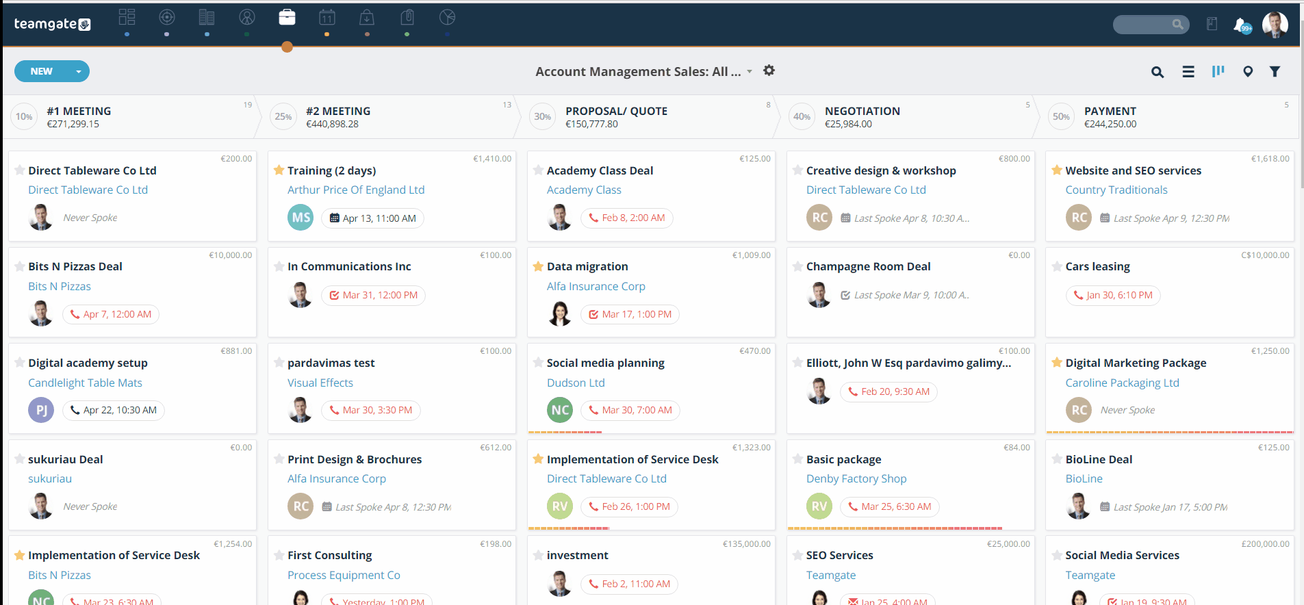Click the progress bar under Basic package
Screen dimensions: 1304x605
(895, 528)
